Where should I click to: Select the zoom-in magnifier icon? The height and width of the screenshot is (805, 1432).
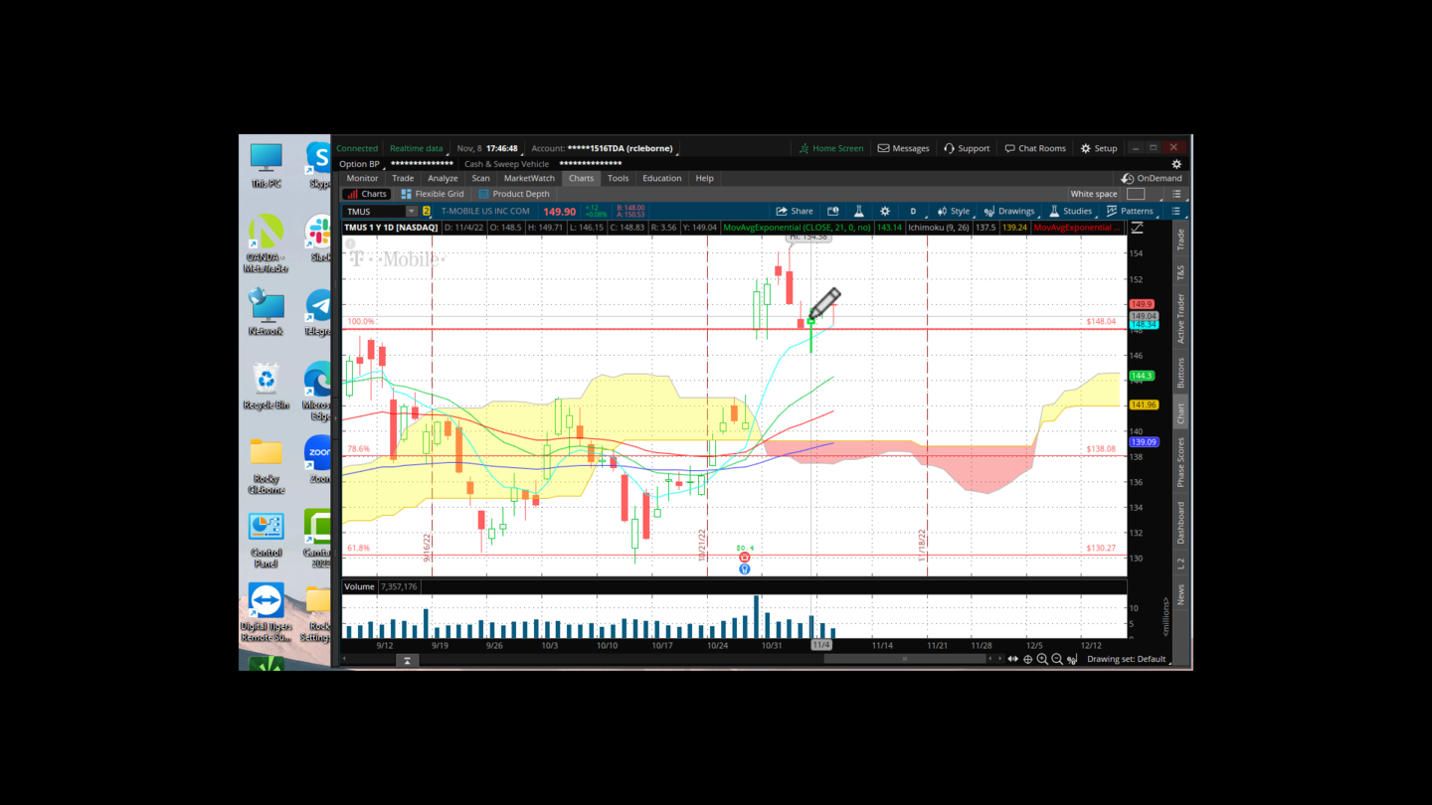tap(1043, 659)
